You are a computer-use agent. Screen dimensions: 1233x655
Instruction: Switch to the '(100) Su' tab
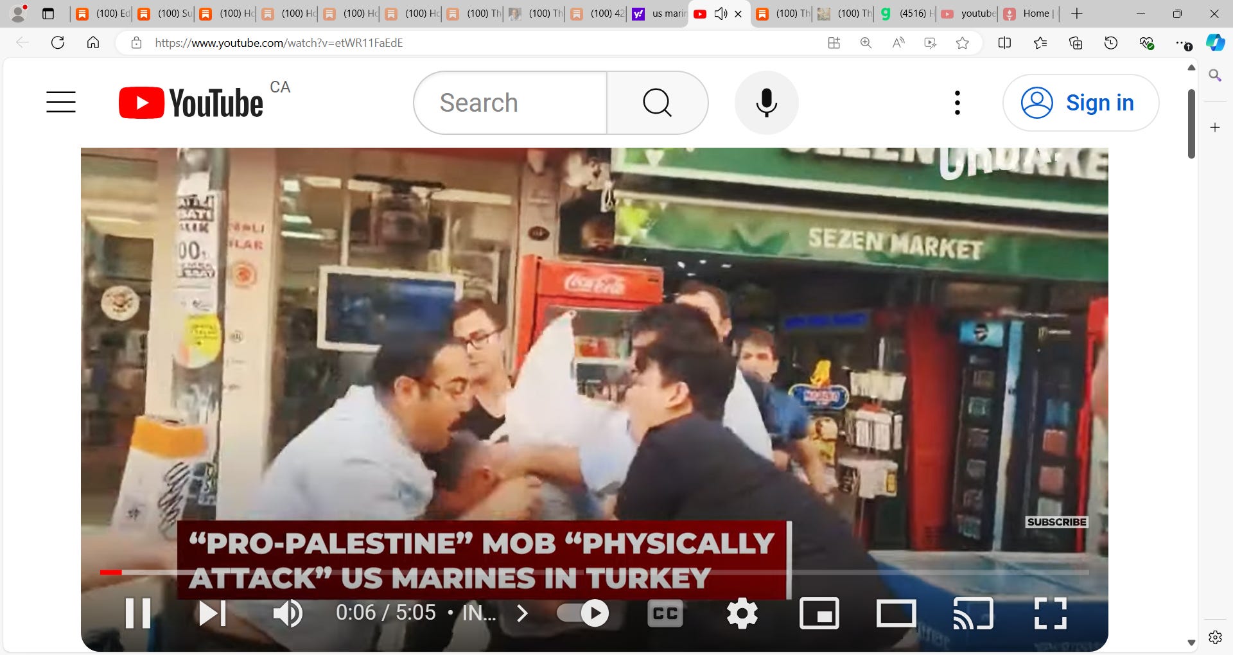click(x=164, y=13)
